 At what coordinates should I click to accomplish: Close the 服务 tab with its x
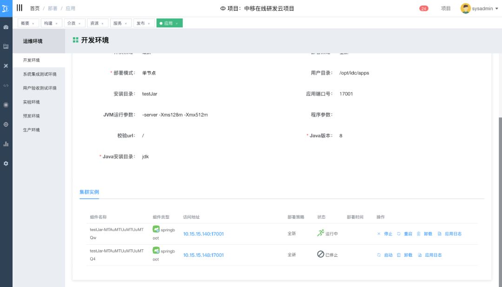(125, 23)
